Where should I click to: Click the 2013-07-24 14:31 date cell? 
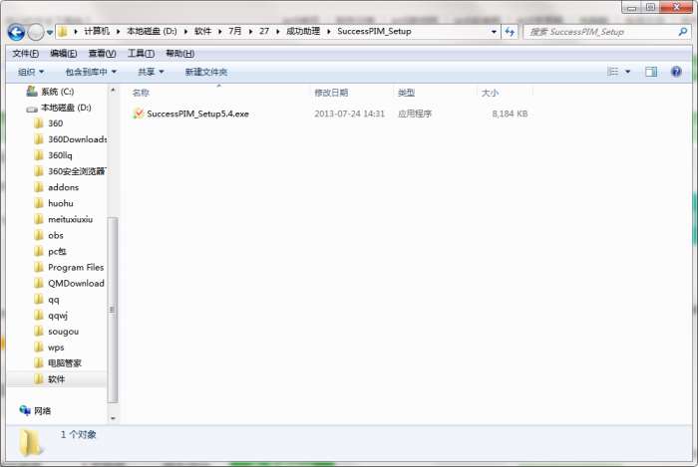[349, 114]
